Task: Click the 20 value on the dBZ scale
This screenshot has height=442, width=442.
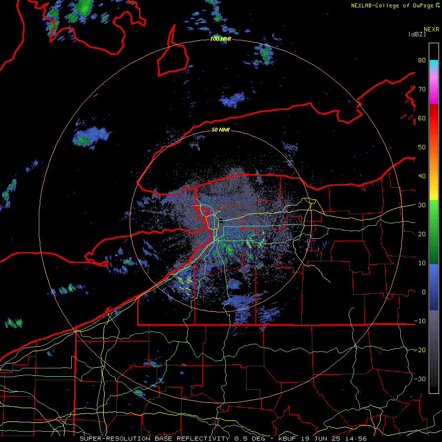Action: click(422, 234)
